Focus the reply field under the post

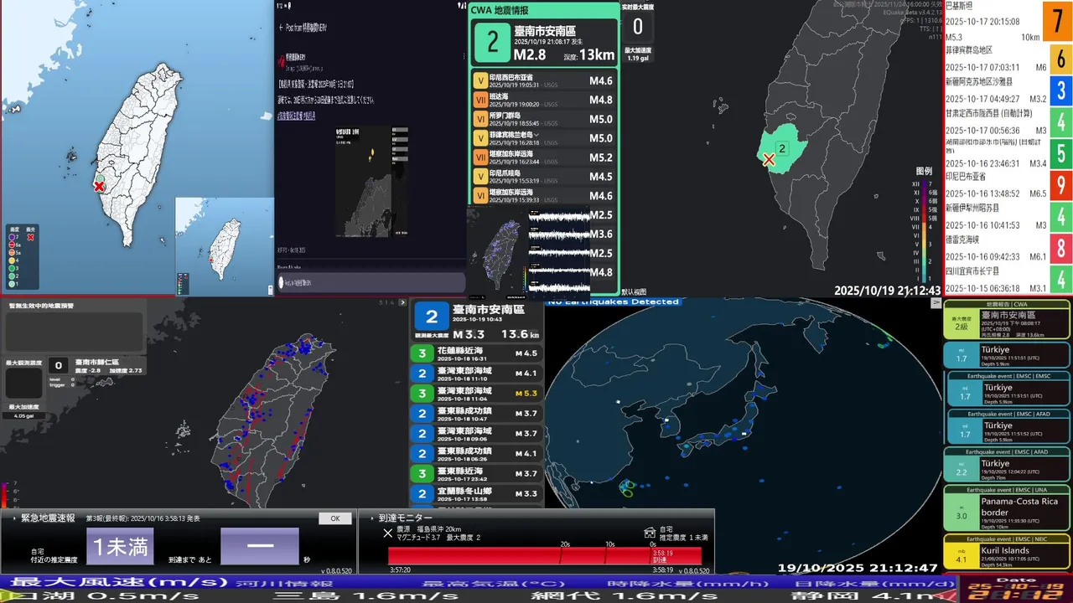371,283
